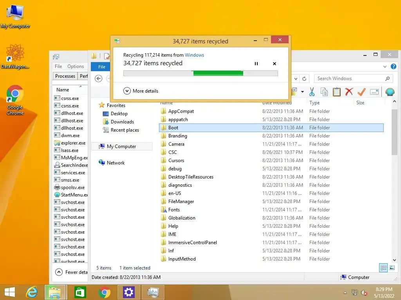Refresh the Explorer address bar location
Viewport: 401px width, 300px height.
[x=304, y=79]
